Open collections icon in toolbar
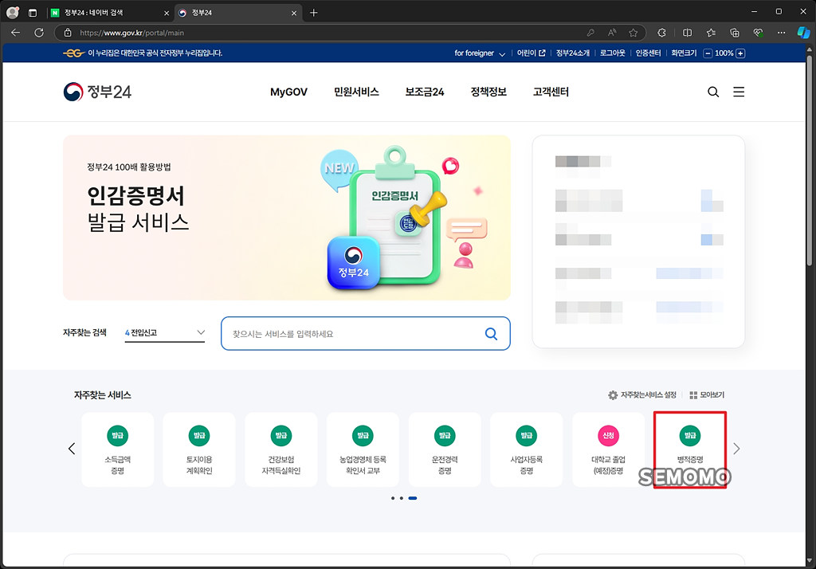The image size is (816, 569). click(734, 33)
